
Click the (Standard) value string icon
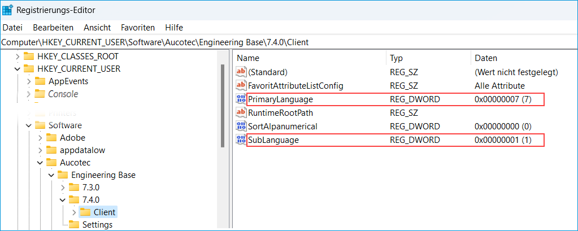[241, 72]
